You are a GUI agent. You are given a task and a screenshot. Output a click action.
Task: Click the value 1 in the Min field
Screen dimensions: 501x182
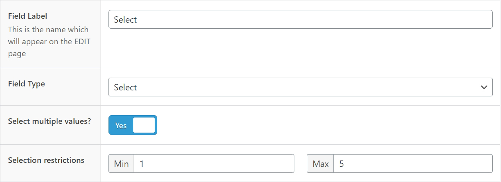142,164
